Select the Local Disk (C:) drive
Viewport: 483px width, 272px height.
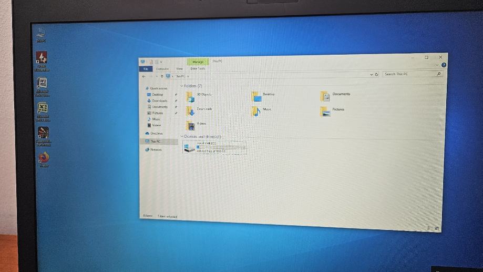[x=215, y=147]
